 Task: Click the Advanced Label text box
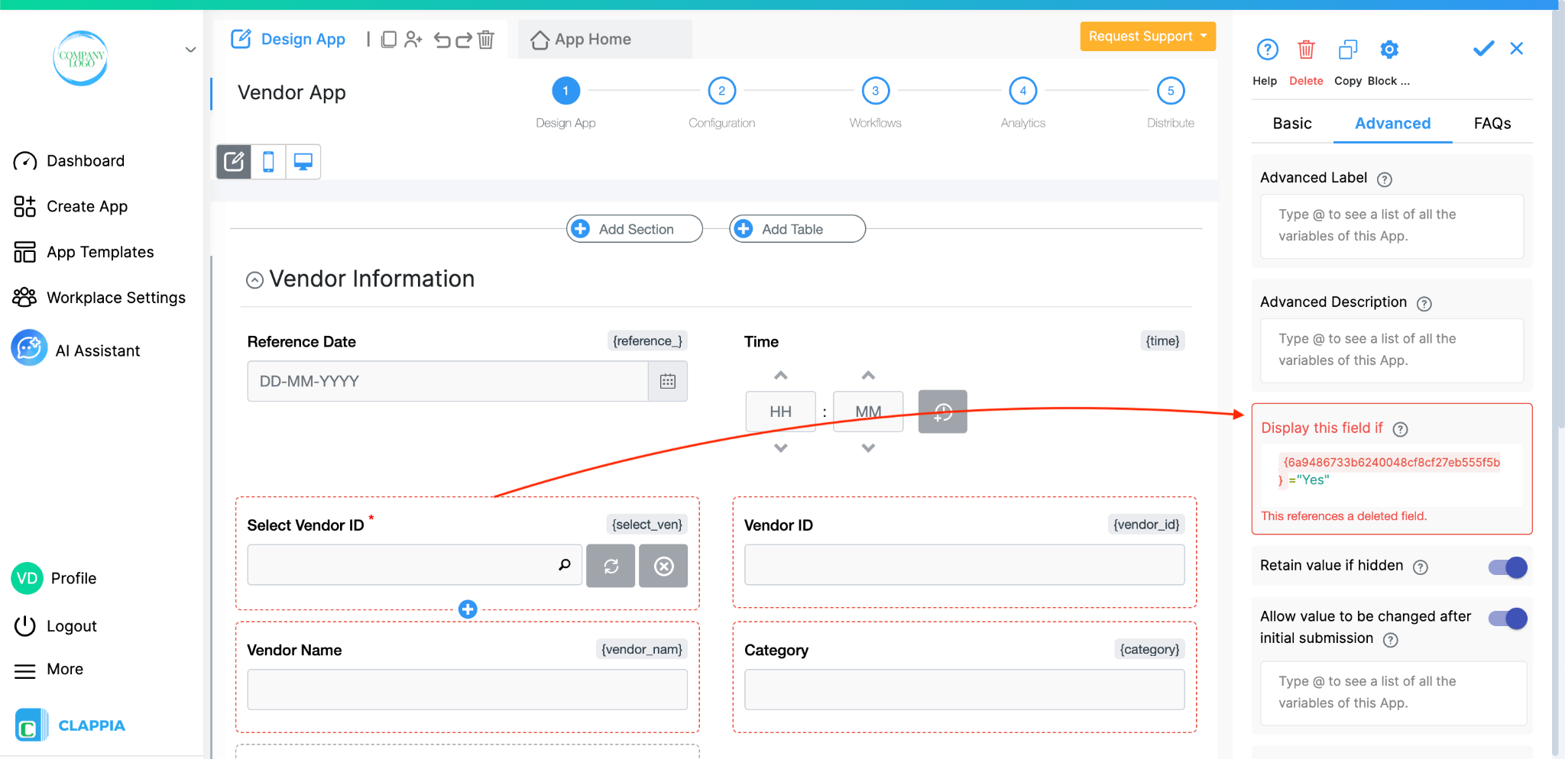click(1392, 226)
